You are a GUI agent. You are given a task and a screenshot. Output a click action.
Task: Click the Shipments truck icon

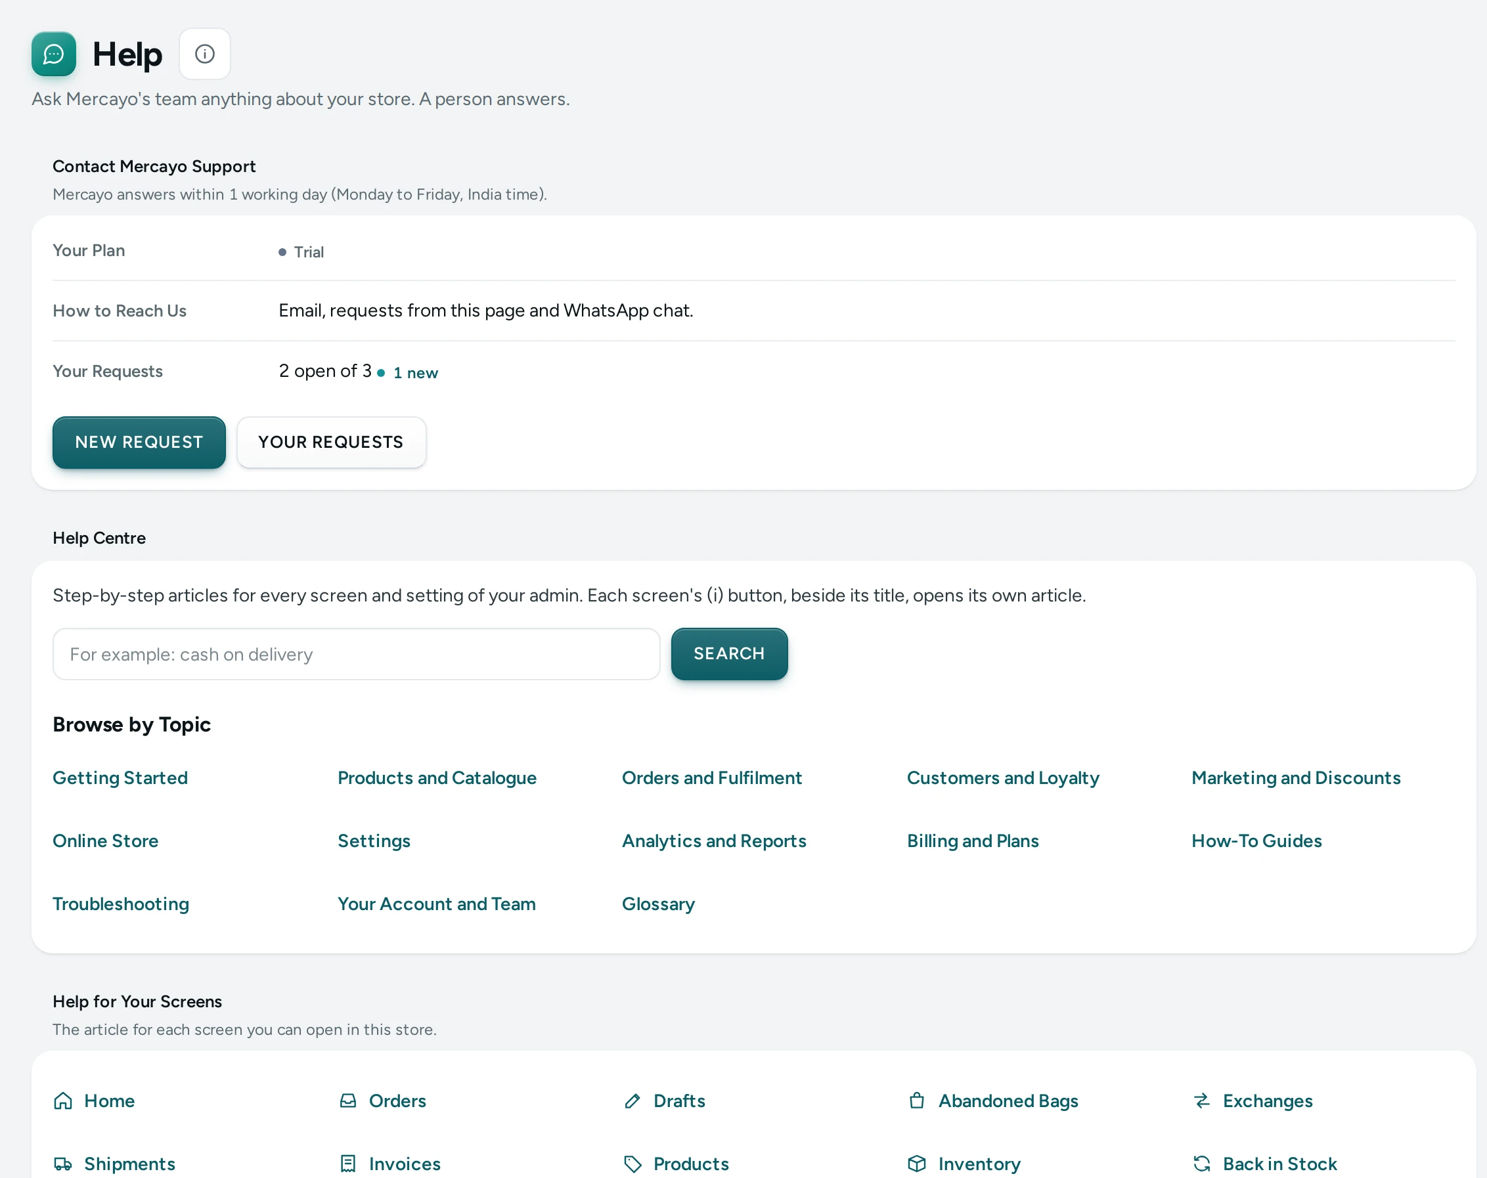coord(63,1164)
